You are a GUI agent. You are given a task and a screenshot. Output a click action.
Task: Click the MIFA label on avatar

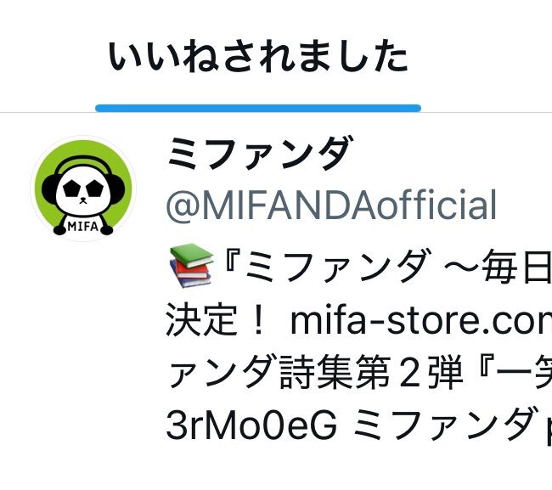[x=82, y=226]
